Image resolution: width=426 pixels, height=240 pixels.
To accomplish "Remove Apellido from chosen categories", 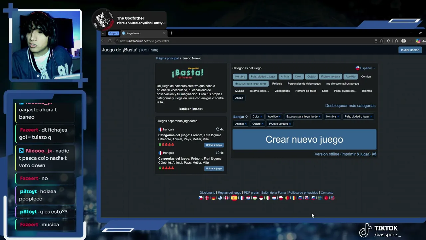I will click(280, 117).
